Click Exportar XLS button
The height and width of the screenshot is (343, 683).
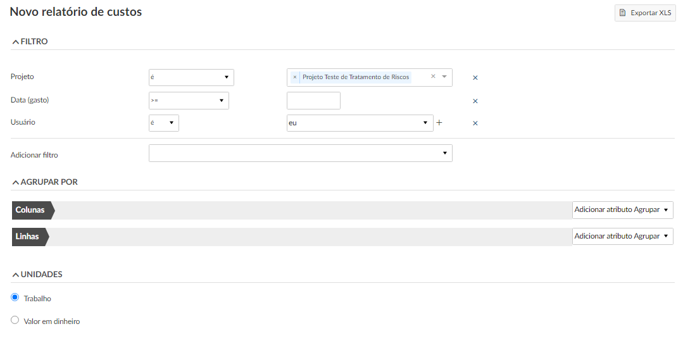(x=645, y=13)
